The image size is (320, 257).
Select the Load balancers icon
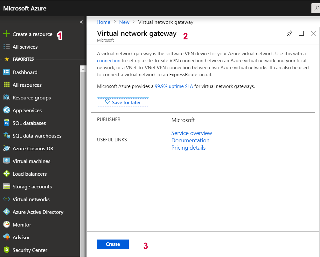[7, 174]
